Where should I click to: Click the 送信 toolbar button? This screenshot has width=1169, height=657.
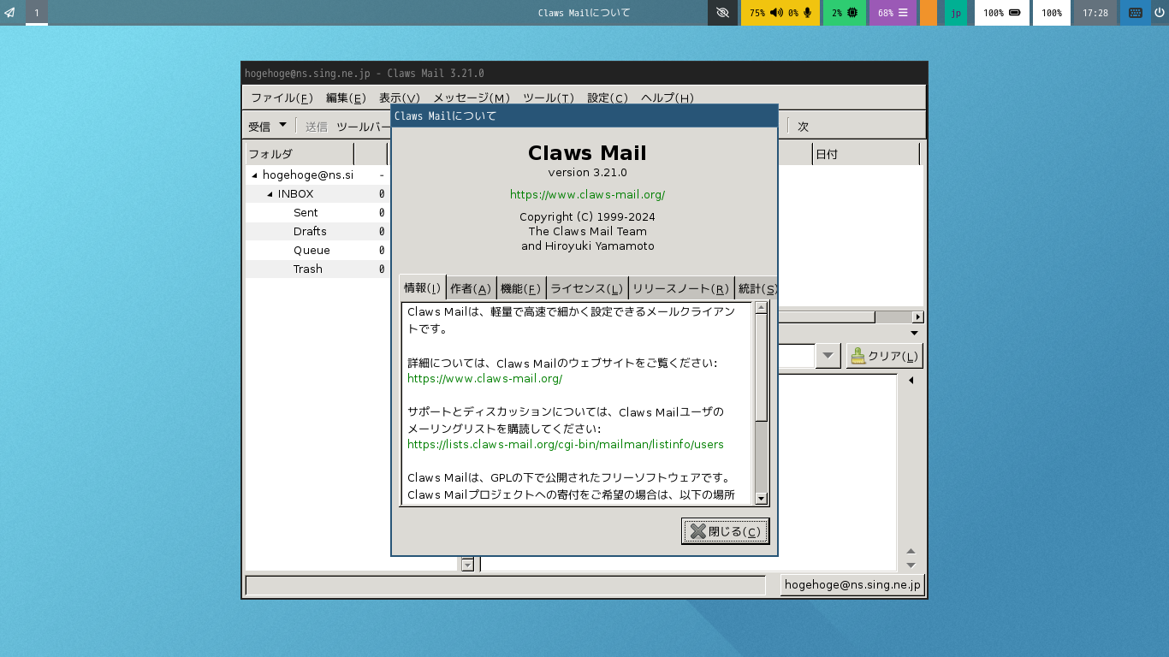[x=317, y=127]
